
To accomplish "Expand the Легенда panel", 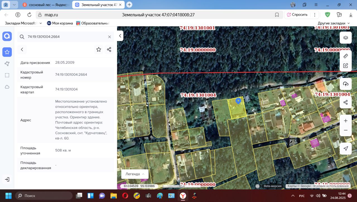I will [135, 174].
